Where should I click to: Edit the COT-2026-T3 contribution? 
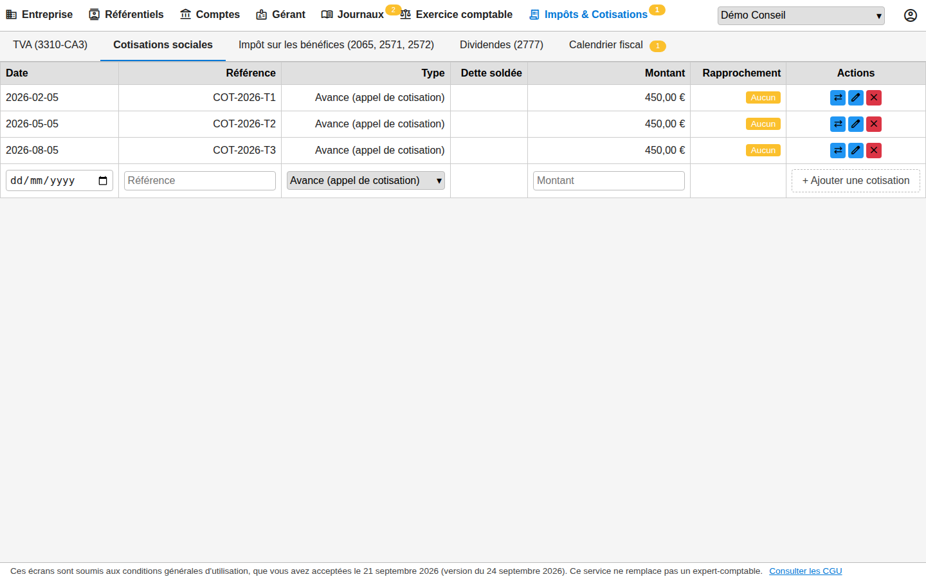[x=856, y=151]
